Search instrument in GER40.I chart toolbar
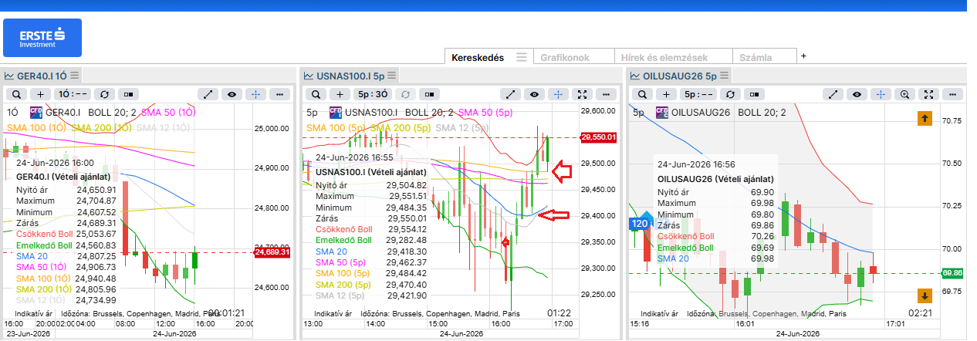977x341 pixels. (17, 94)
